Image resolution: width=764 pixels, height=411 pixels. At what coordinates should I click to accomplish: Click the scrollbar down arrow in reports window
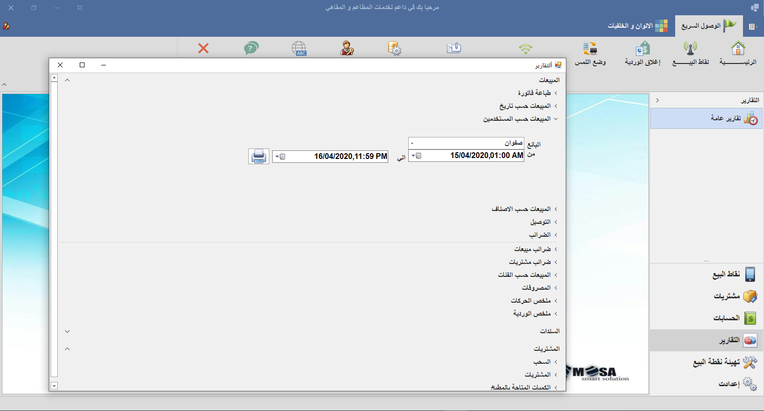(54, 386)
